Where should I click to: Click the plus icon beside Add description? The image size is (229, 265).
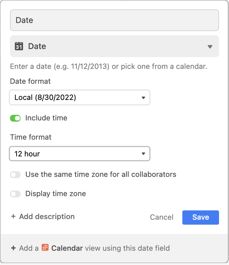pos(13,216)
